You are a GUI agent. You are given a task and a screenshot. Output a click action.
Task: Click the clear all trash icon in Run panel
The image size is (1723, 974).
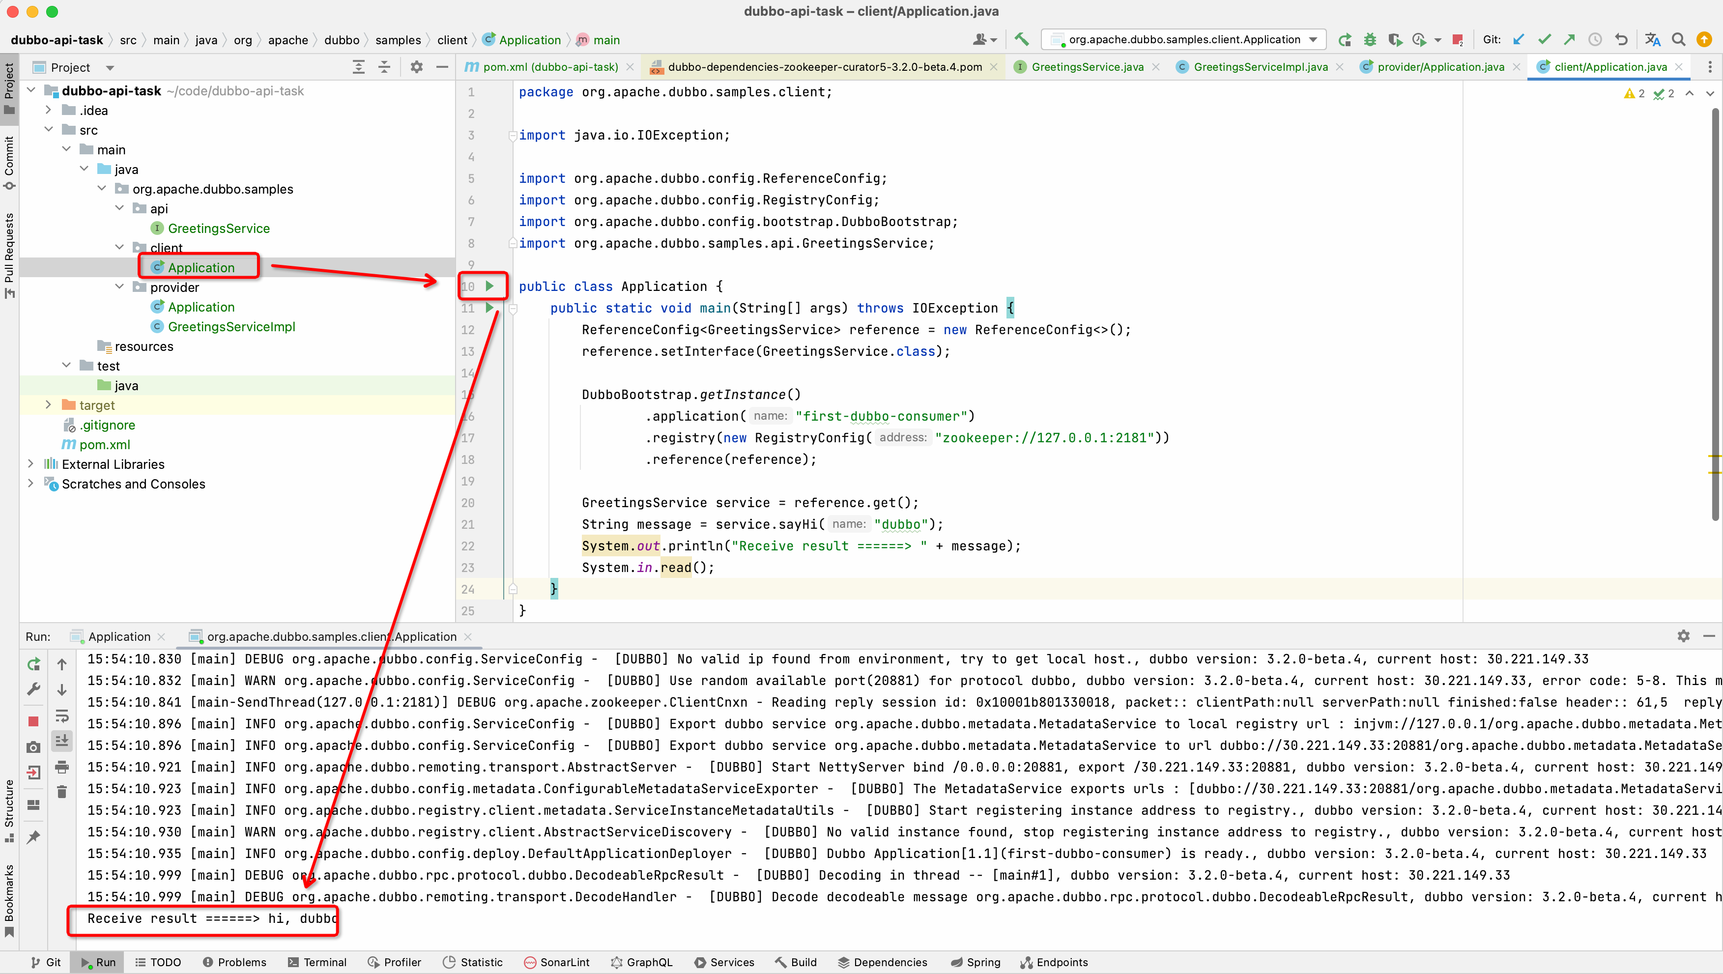point(62,792)
